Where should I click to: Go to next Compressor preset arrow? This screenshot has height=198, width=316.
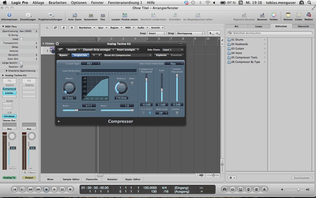tap(99, 55)
